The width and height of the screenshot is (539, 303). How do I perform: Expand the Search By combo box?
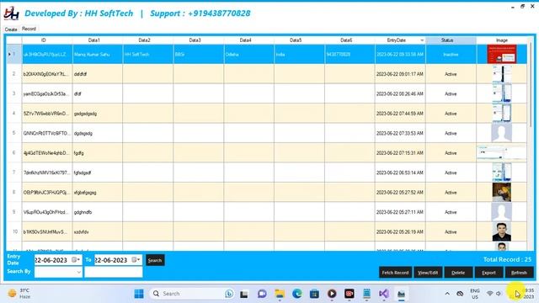(78, 272)
